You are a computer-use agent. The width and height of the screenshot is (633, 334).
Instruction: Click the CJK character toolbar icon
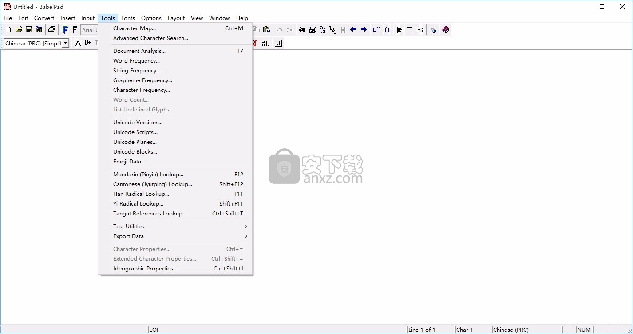[x=265, y=43]
